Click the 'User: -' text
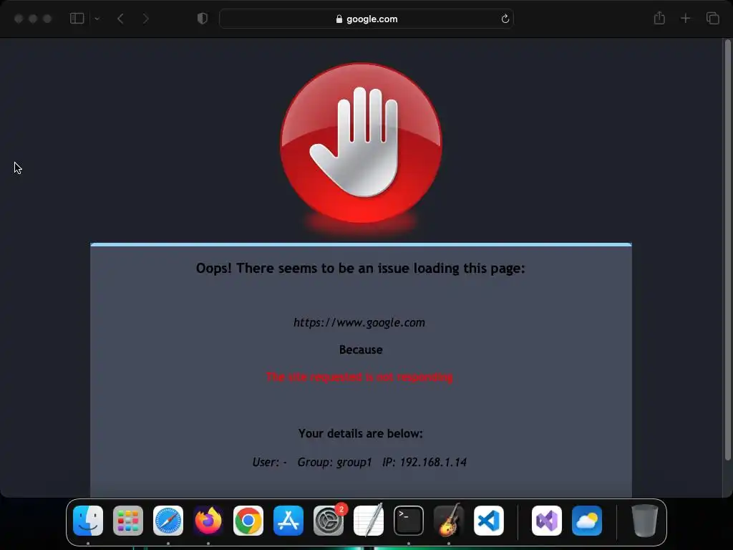This screenshot has width=733, height=550. pos(269,462)
